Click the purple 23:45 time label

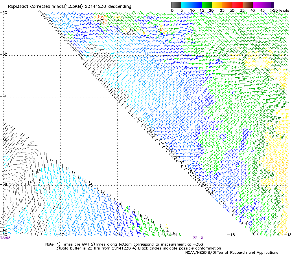click(6, 238)
